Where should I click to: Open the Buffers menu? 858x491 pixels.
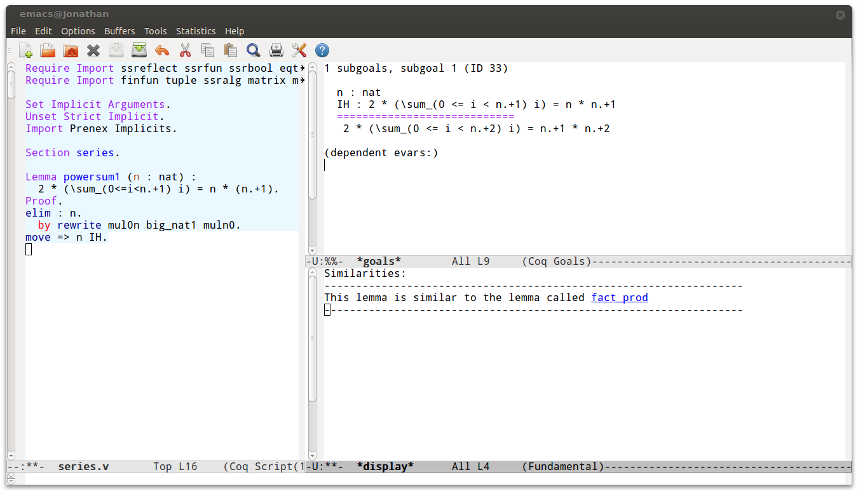point(119,31)
